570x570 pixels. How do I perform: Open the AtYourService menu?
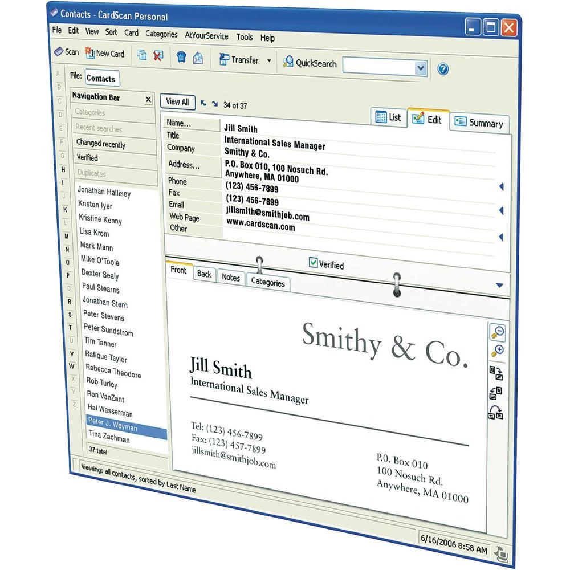[206, 35]
